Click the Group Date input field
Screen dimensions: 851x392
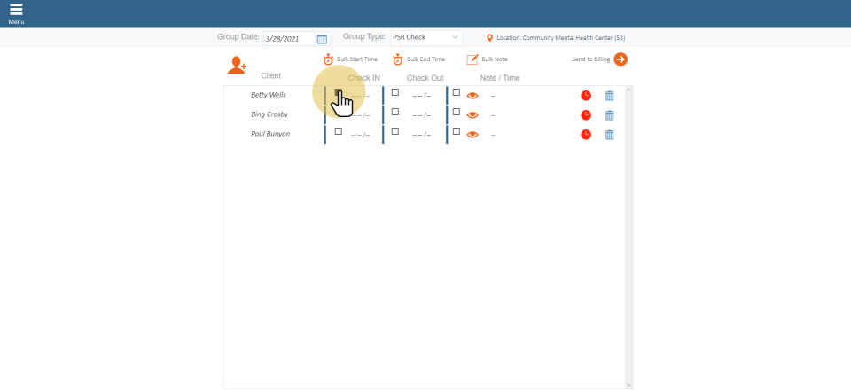(x=289, y=39)
